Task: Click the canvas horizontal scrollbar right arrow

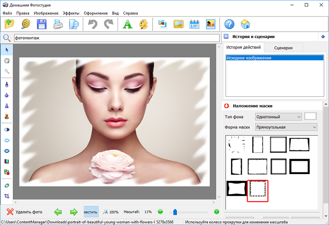Action: click(213, 202)
